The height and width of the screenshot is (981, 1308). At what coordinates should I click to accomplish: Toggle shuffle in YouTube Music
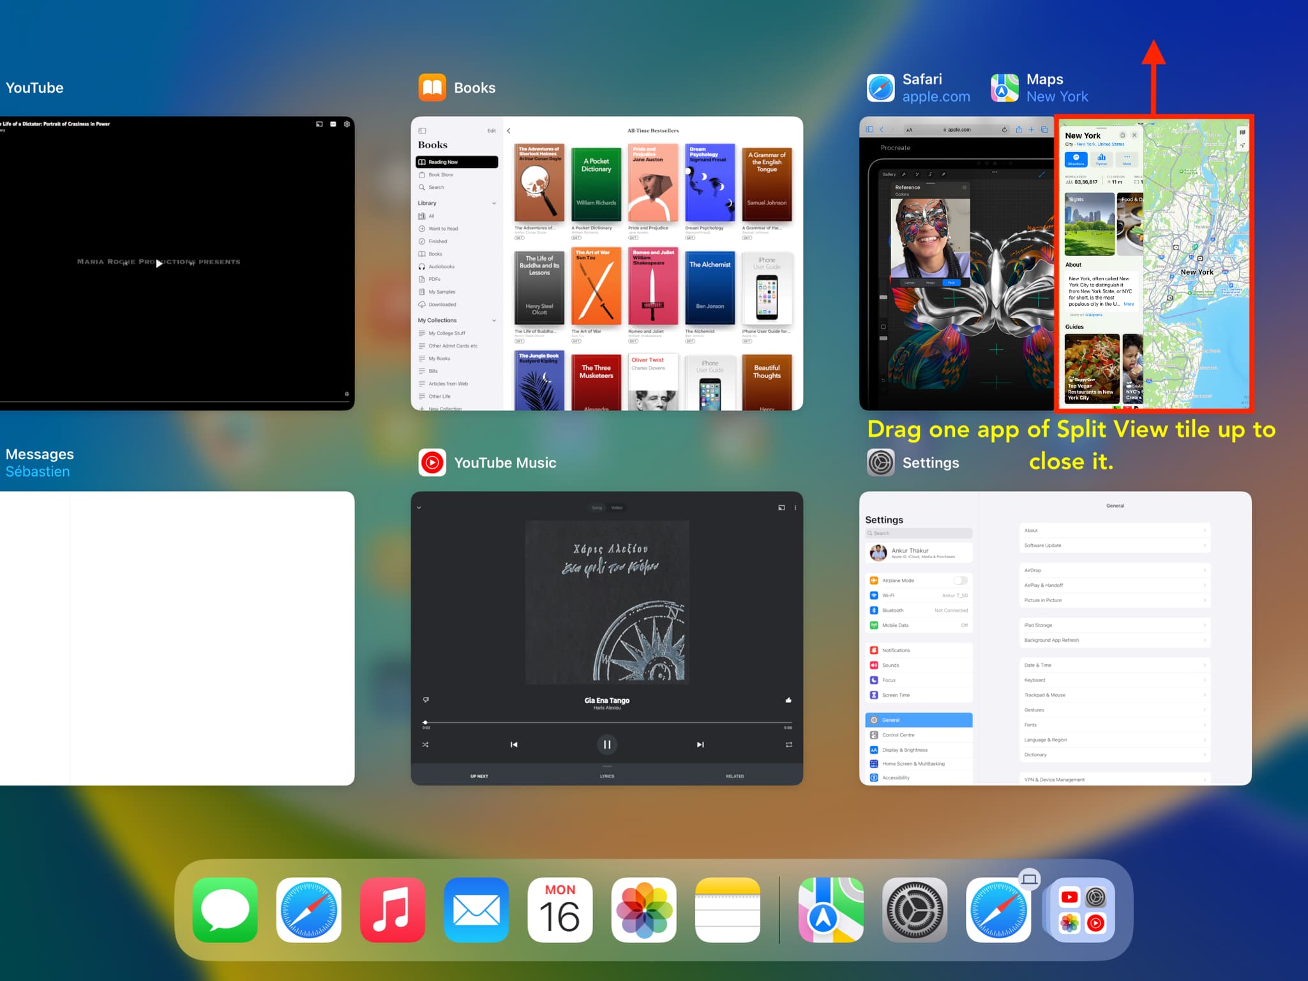426,745
